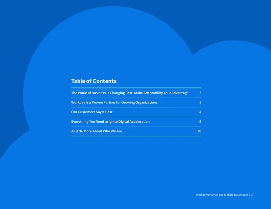The height and width of the screenshot is (209, 271).
Task: Open "Everything You Need to Ignite Digital Acceleration"
Action: pos(110,122)
